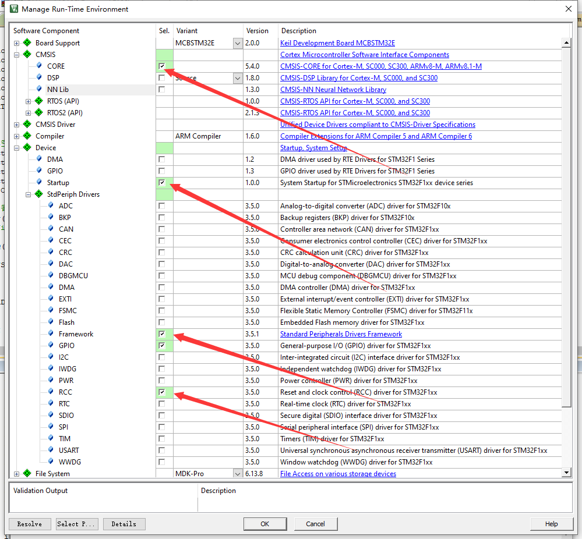
Task: Click the Variant column header
Action: (x=186, y=31)
